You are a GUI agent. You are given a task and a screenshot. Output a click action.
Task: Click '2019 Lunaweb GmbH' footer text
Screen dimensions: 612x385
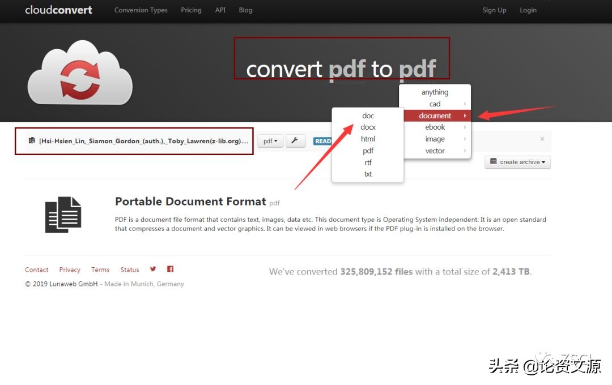pyautogui.click(x=65, y=284)
